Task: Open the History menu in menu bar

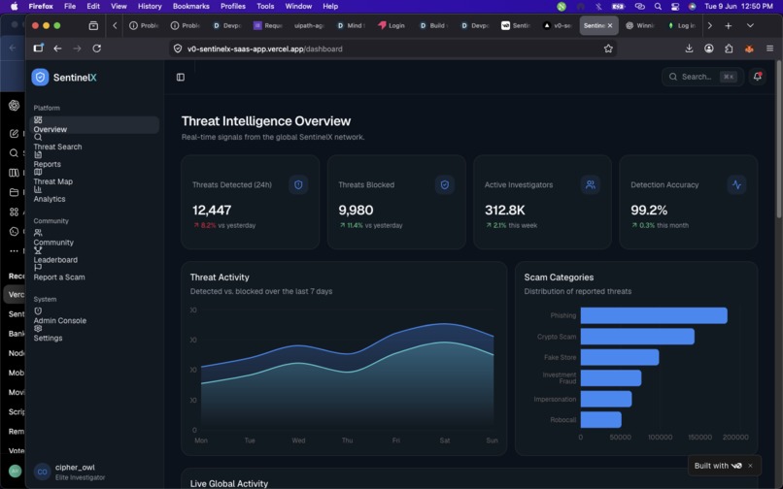Action: click(150, 7)
